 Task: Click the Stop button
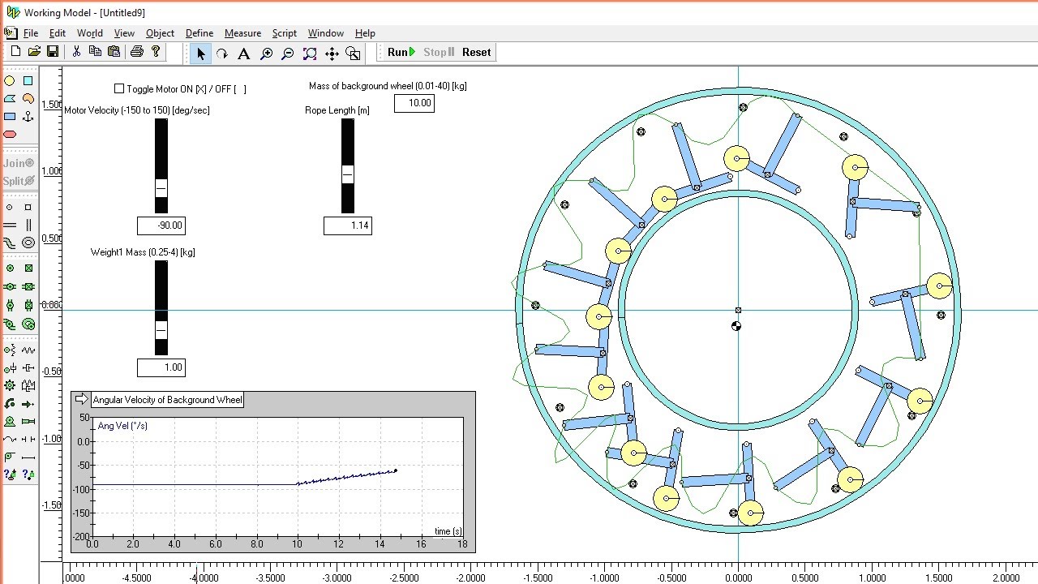(x=439, y=52)
